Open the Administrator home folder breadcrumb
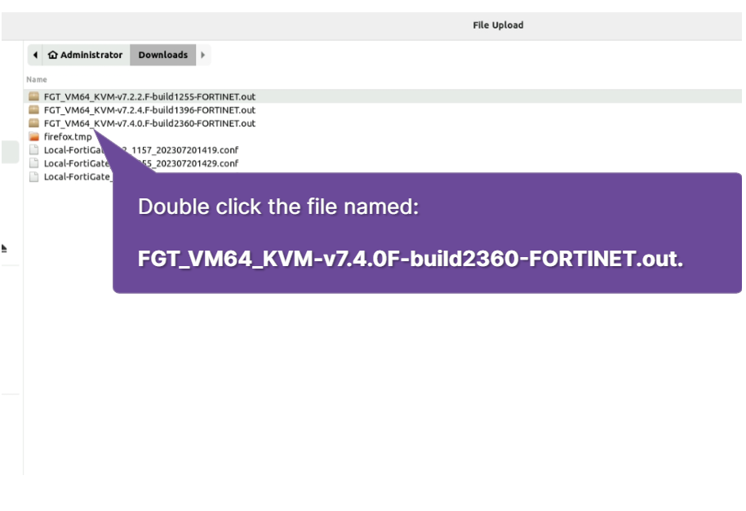Image resolution: width=746 pixels, height=511 pixels. click(87, 56)
